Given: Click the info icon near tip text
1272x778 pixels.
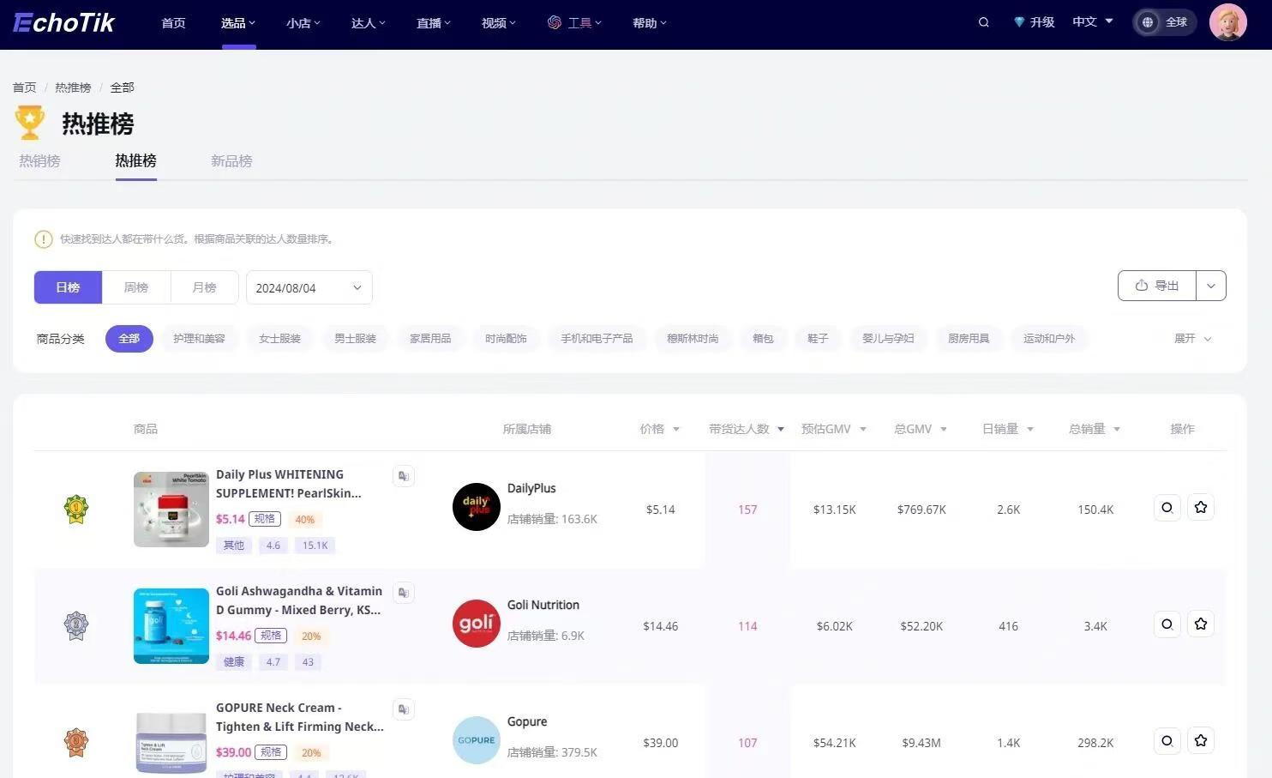Looking at the screenshot, I should [x=44, y=239].
